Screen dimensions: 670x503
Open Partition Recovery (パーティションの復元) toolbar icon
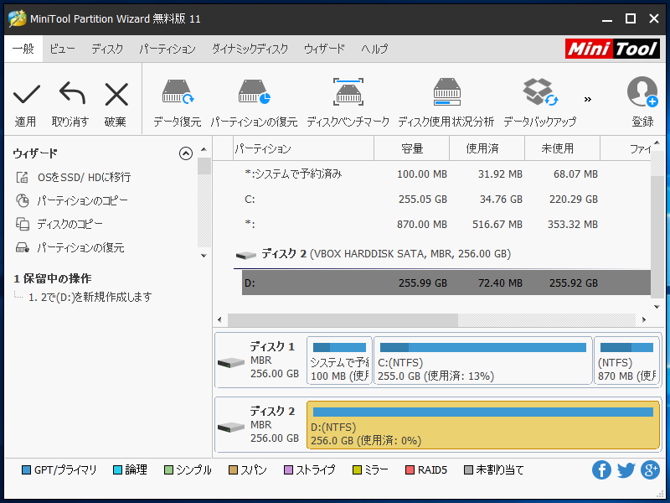click(254, 92)
